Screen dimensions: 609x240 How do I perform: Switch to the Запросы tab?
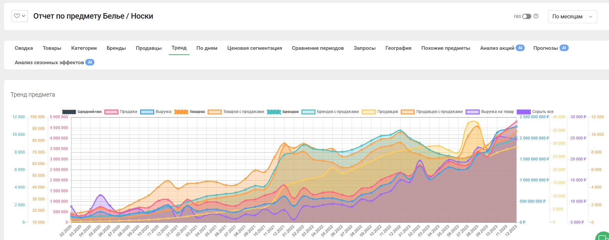pos(364,48)
